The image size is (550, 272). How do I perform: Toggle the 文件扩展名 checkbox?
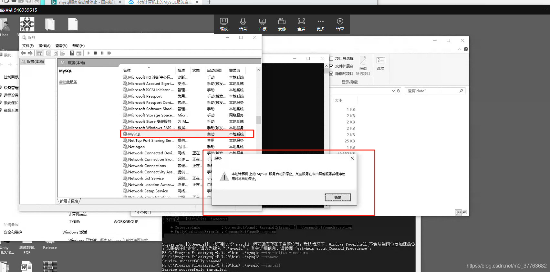click(x=331, y=66)
